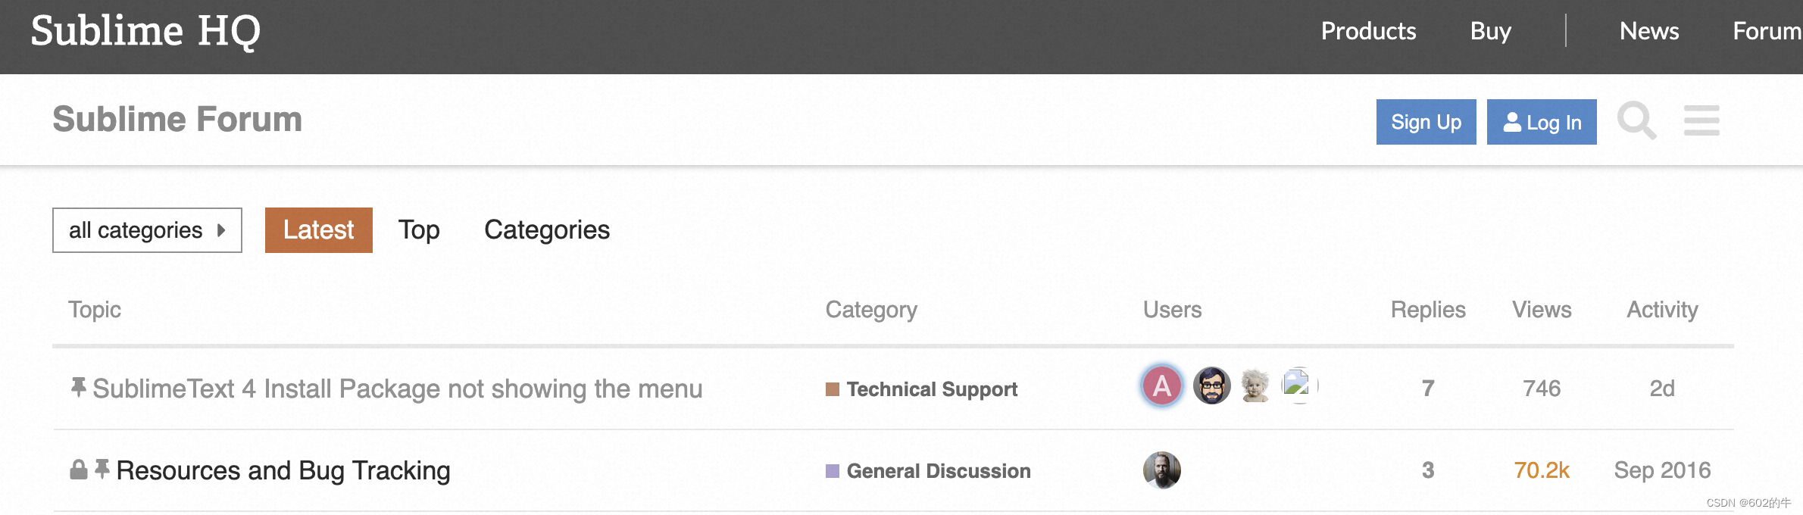Sort topics by Activity column header

[1662, 310]
